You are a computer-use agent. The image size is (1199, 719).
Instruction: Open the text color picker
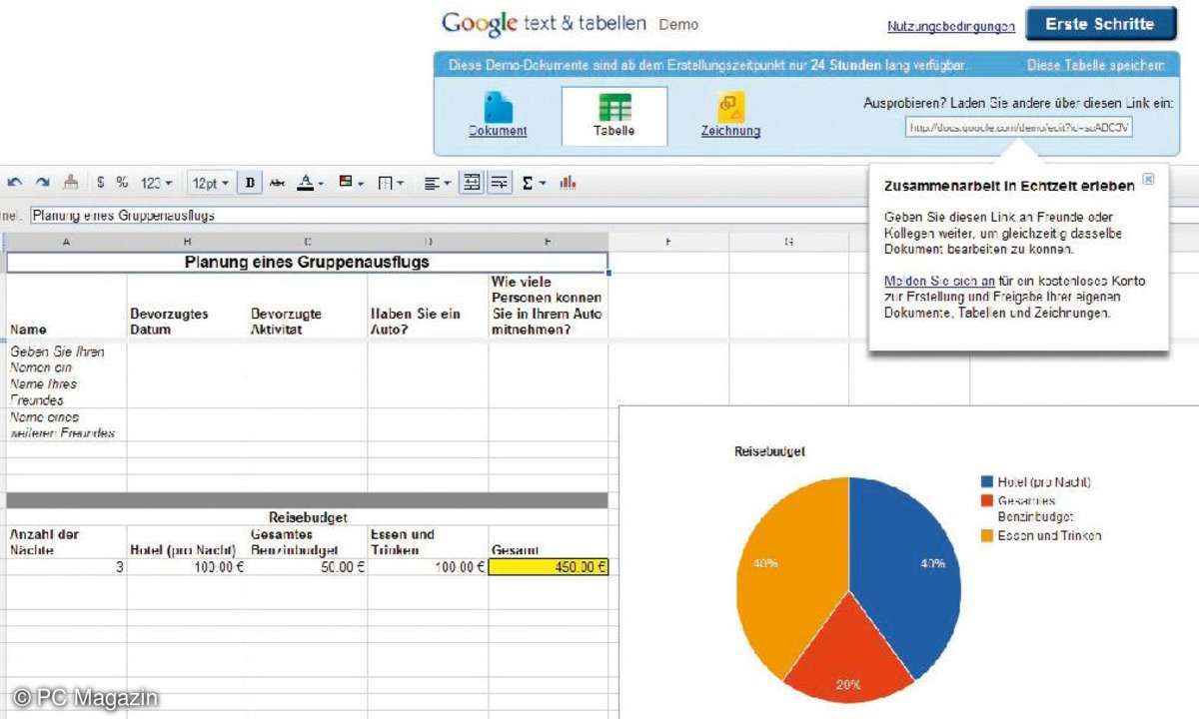310,183
